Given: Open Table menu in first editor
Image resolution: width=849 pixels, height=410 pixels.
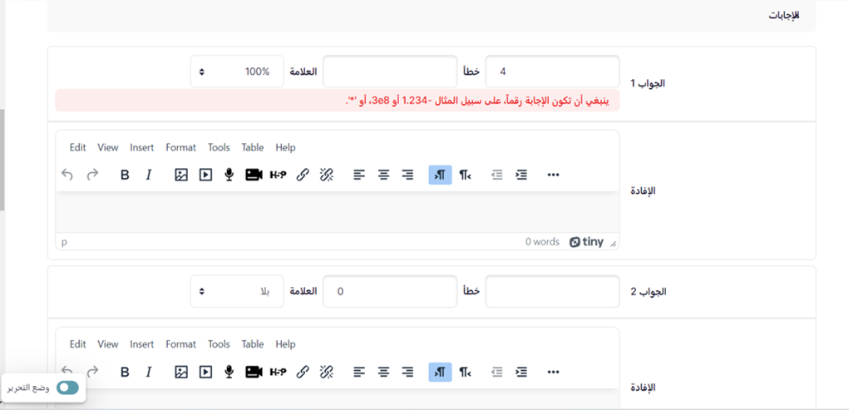Looking at the screenshot, I should [252, 147].
